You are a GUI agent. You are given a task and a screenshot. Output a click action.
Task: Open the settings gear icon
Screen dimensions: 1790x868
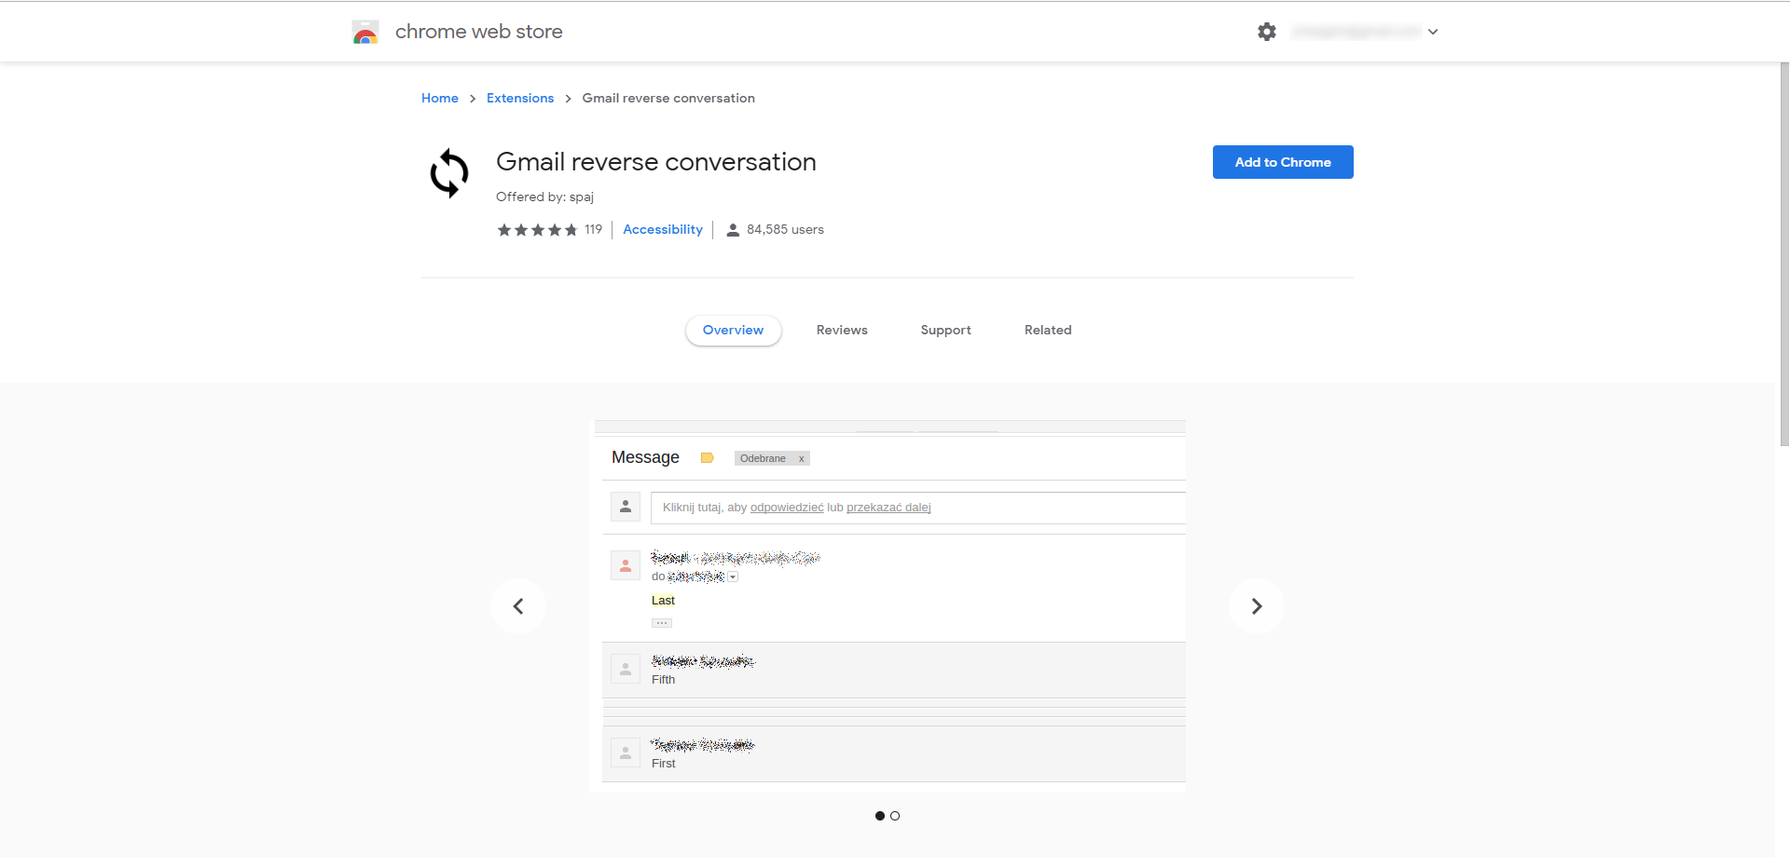(x=1266, y=32)
